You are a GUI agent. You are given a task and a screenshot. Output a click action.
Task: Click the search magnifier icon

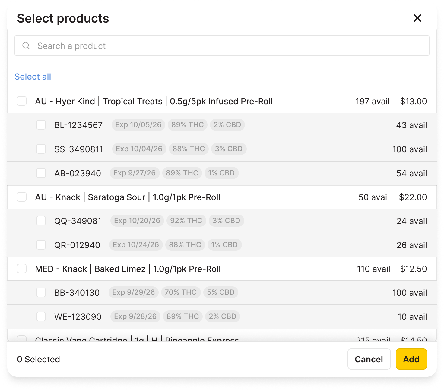point(26,46)
